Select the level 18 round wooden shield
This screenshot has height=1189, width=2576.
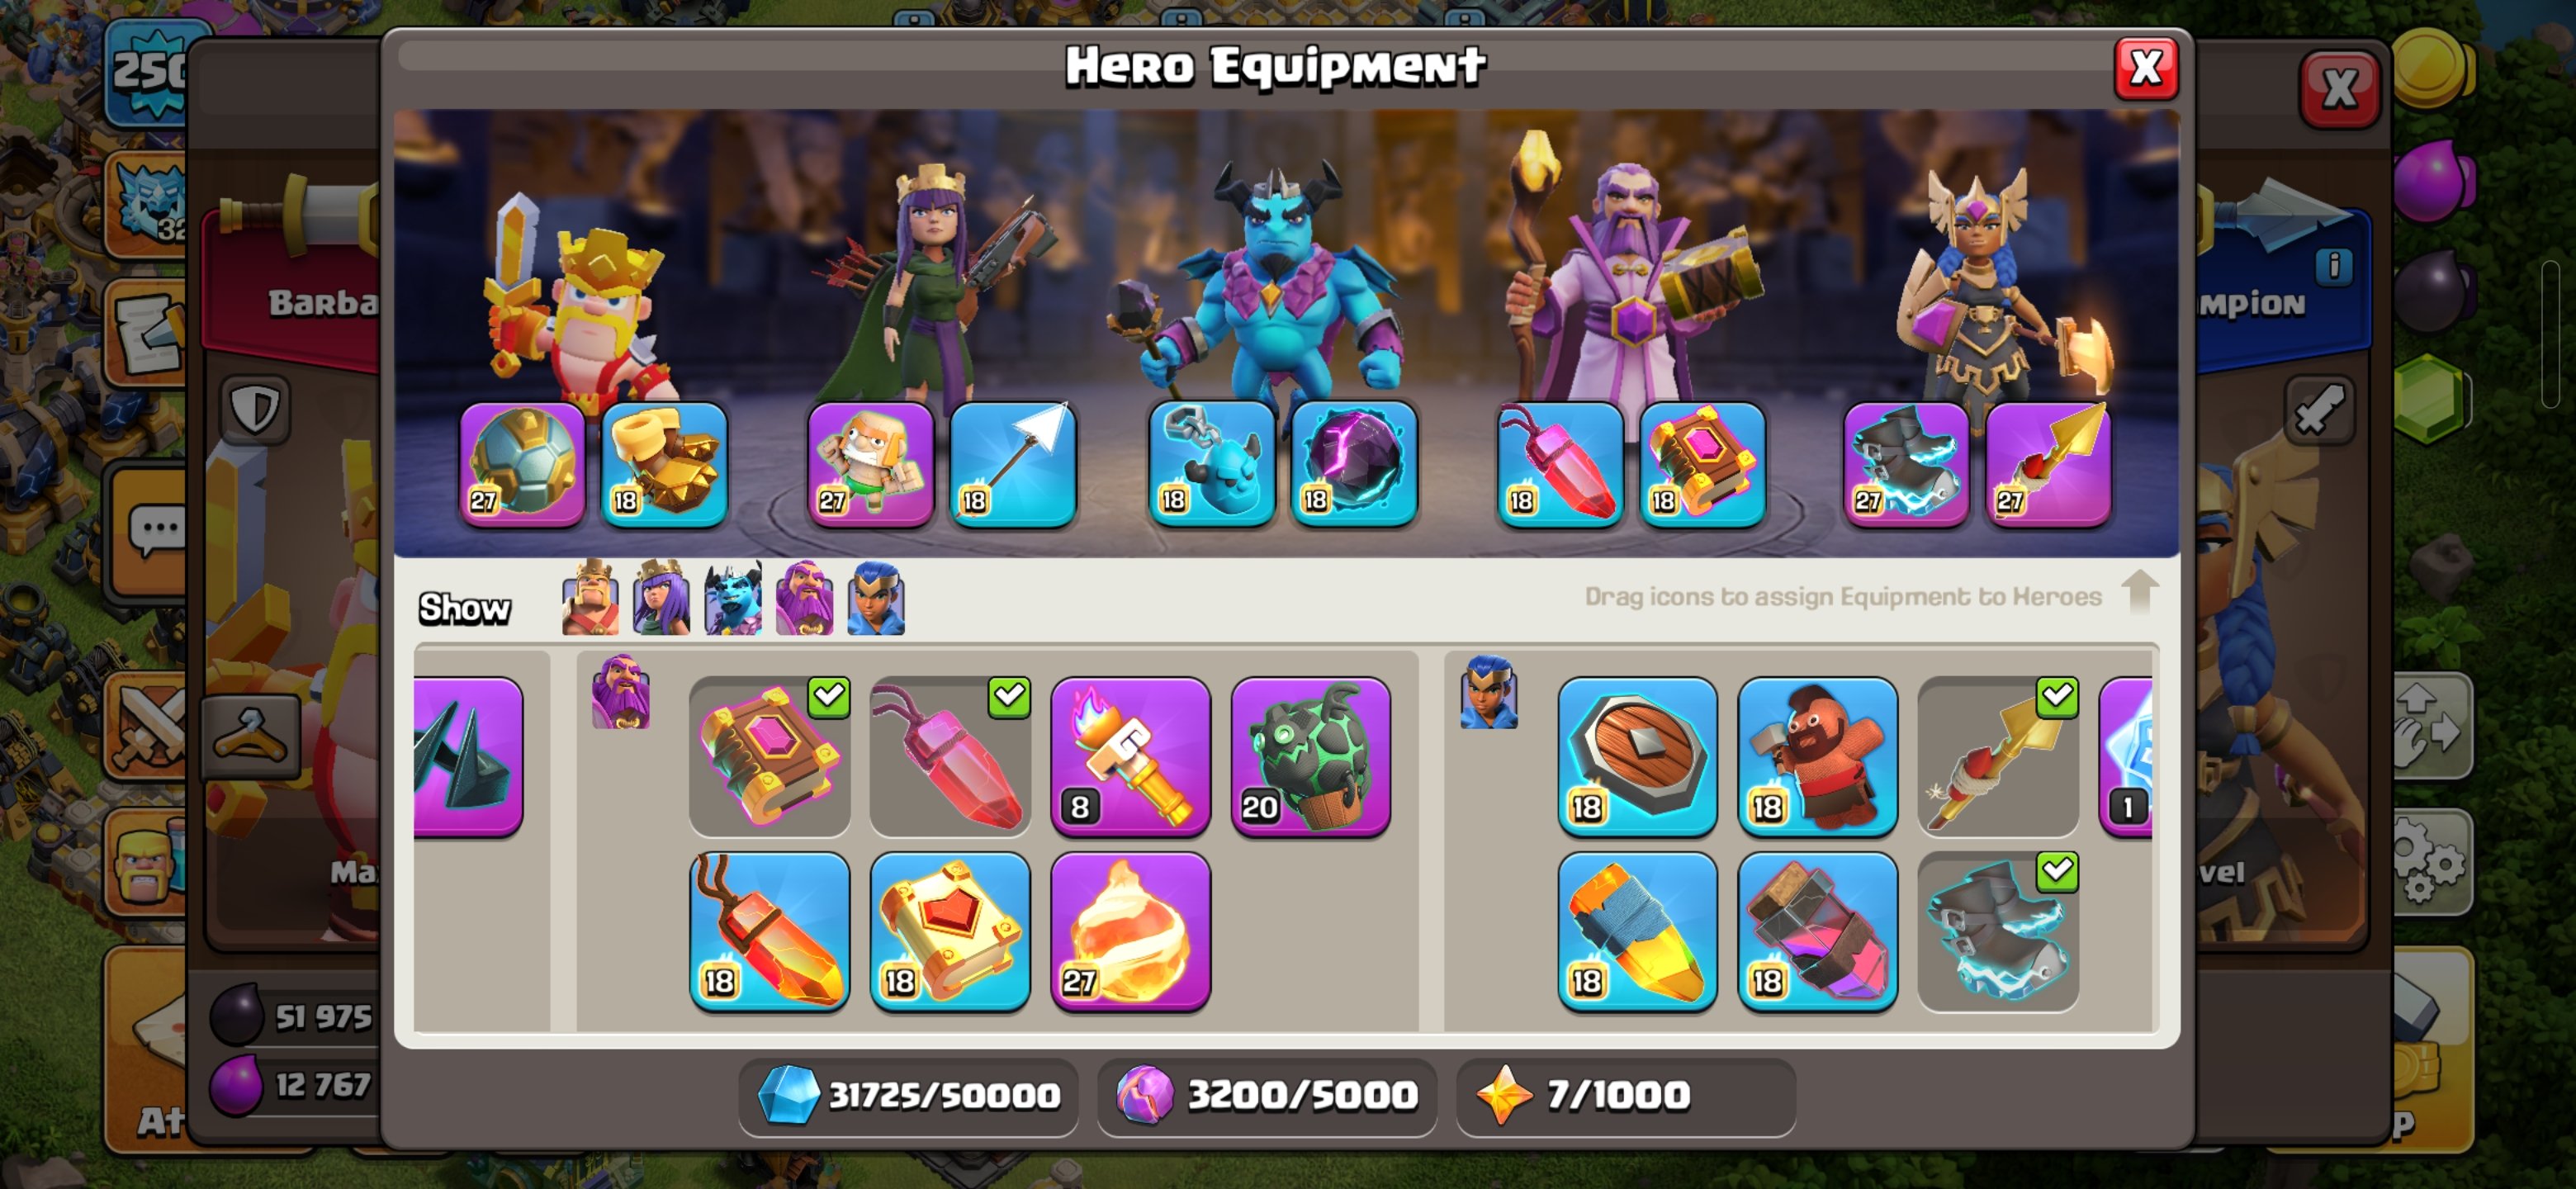(1637, 756)
